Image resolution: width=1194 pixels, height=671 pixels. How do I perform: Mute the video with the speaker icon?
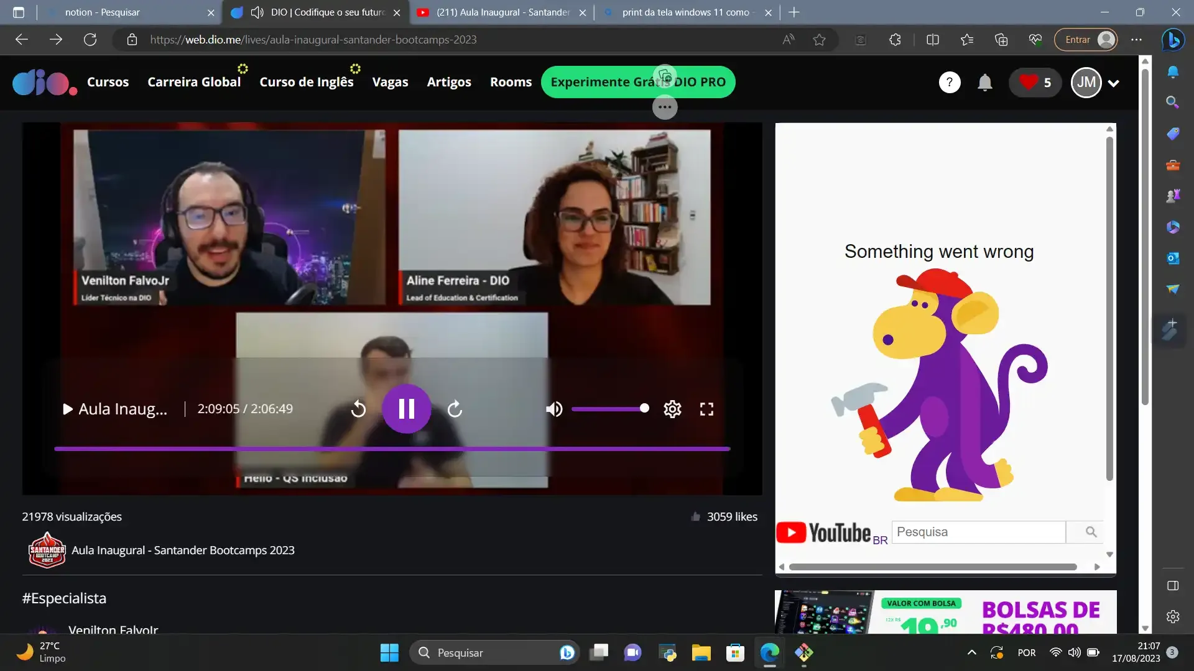click(553, 409)
